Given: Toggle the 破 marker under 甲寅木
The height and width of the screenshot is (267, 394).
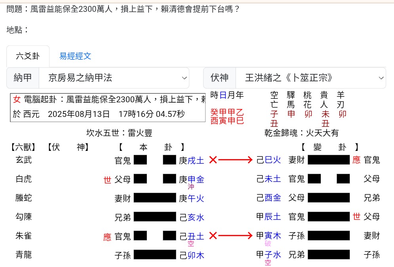Looking at the screenshot, I should coord(268,244).
